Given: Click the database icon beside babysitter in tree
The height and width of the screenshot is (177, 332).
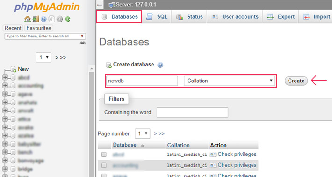Looking at the screenshot, I should [x=13, y=144].
